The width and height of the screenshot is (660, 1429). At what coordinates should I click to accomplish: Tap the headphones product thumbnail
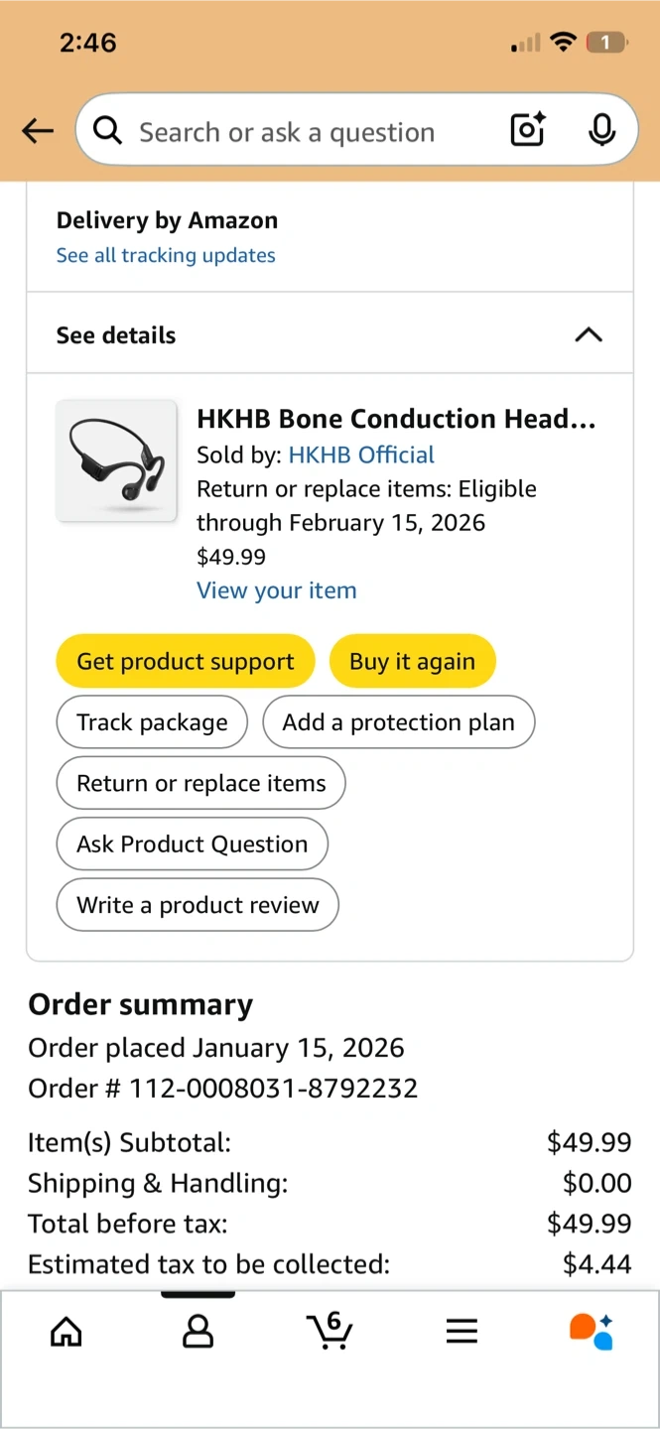click(x=116, y=460)
